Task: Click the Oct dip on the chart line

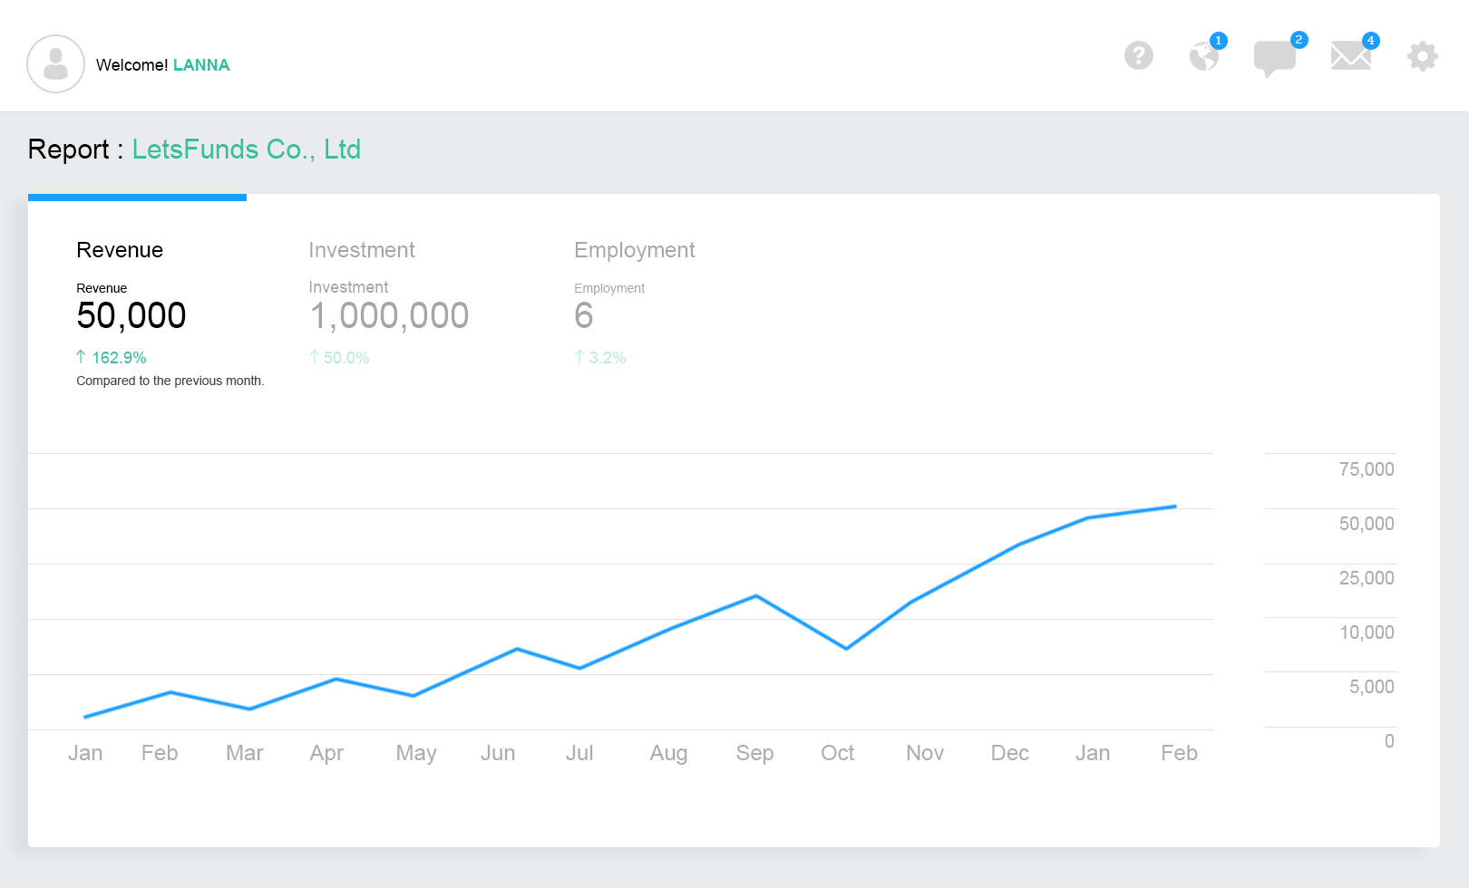Action: (846, 649)
